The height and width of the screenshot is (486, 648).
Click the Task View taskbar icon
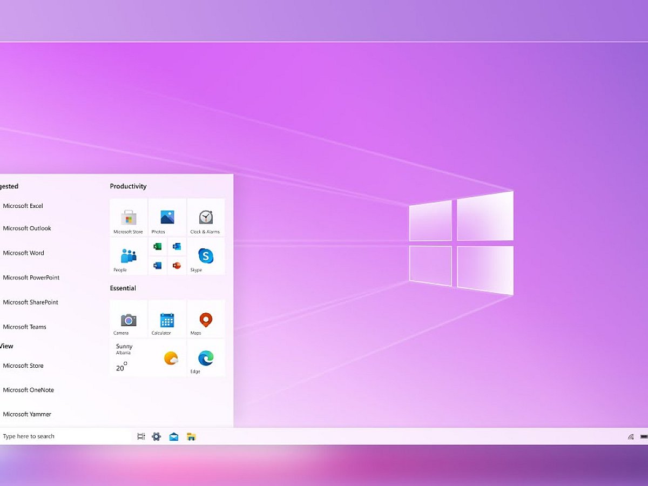pos(141,436)
